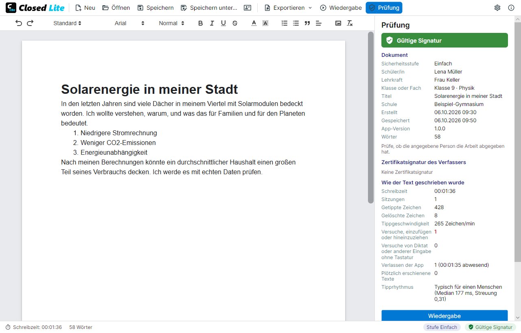Apply strikethrough formatting
This screenshot has width=521, height=333.
coord(235,23)
